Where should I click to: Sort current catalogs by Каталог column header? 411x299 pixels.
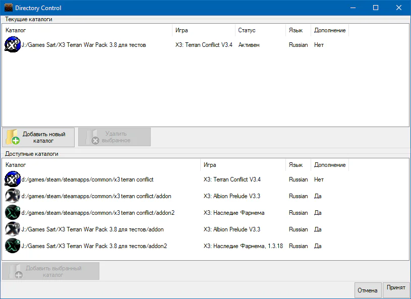tap(87, 30)
